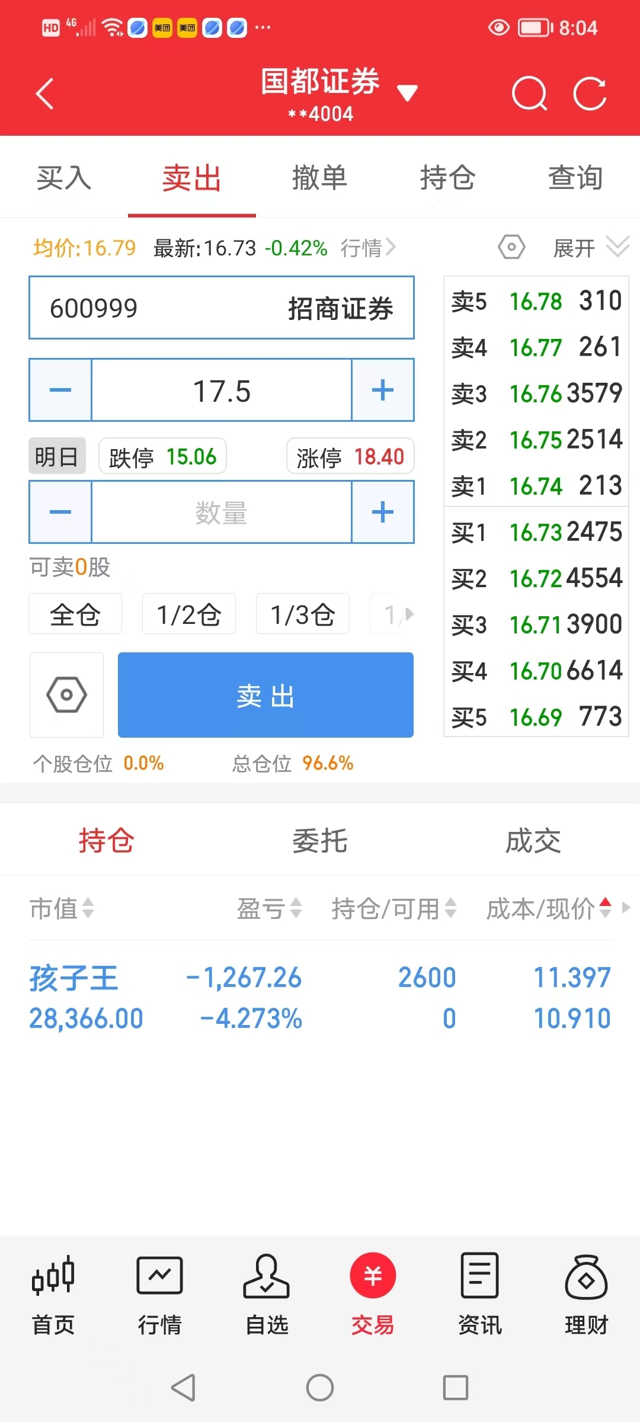Screen dimensions: 640x1422
Task: Decrease price with the minus button
Action: (x=60, y=390)
